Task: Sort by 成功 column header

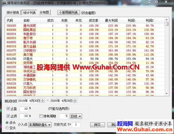Action: click(x=48, y=20)
